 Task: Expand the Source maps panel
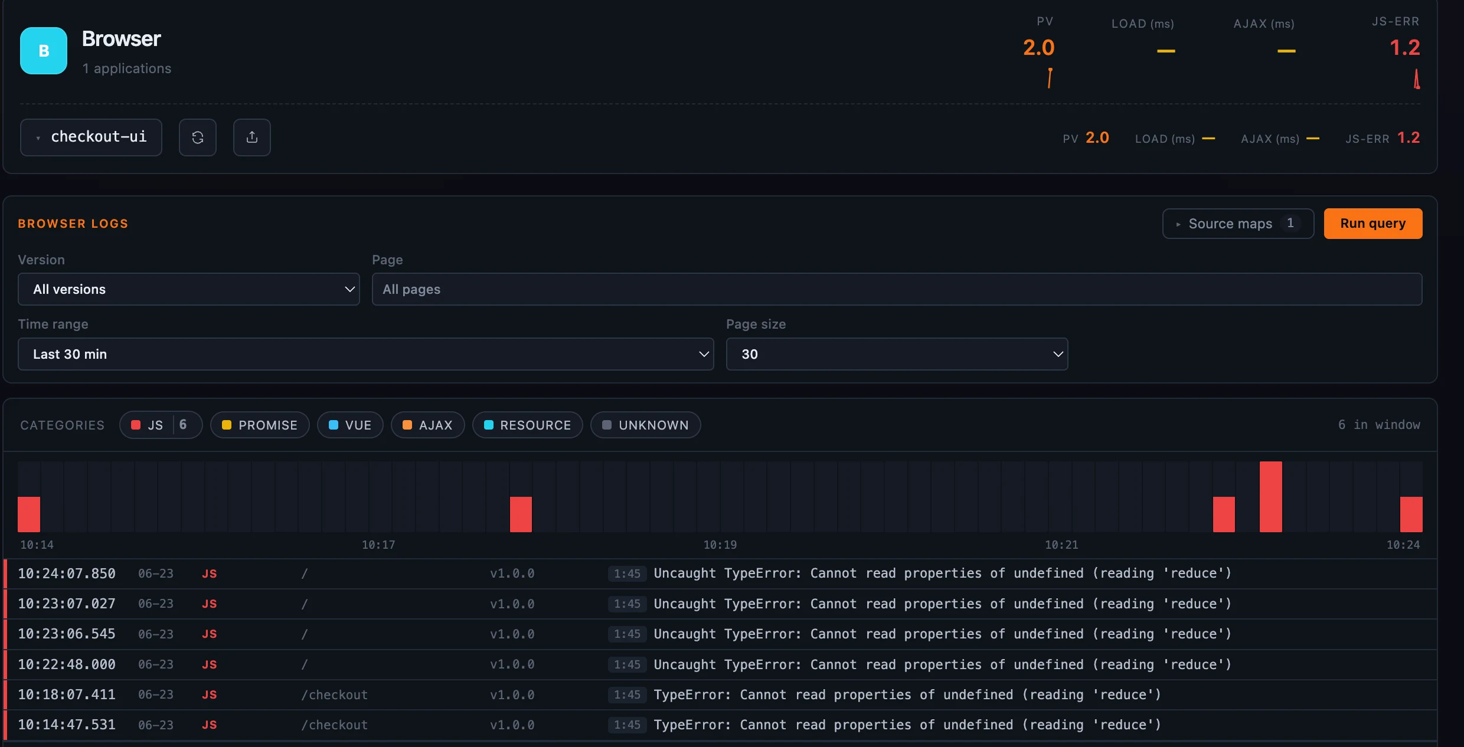point(1238,224)
